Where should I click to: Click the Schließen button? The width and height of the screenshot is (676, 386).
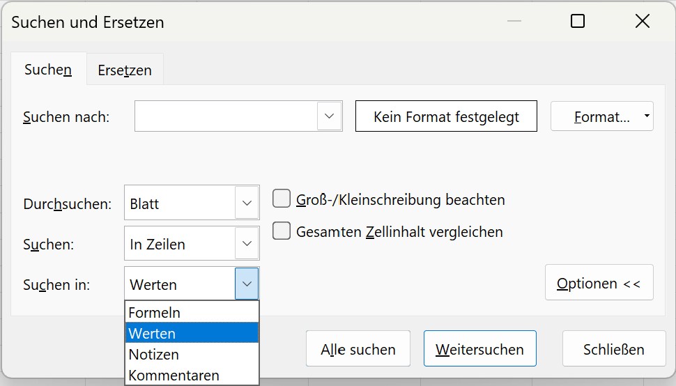click(x=613, y=349)
